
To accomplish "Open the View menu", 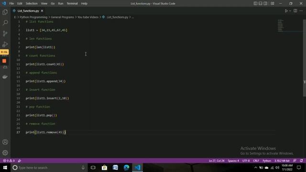I will (44, 3).
